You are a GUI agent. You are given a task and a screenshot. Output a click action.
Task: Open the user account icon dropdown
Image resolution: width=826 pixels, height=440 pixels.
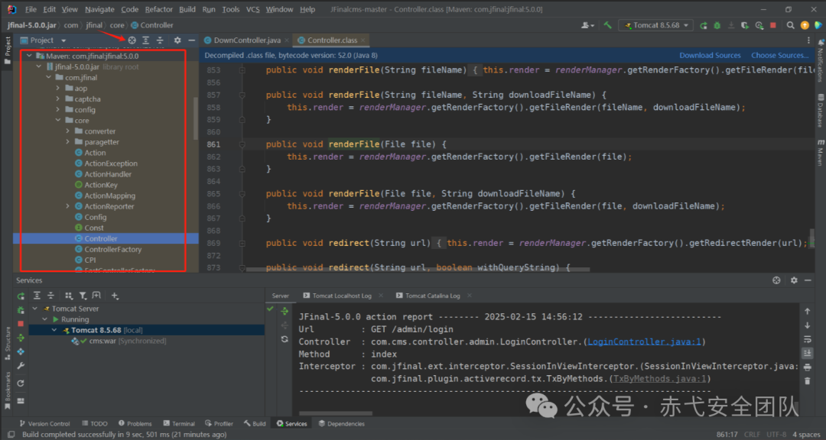click(587, 24)
